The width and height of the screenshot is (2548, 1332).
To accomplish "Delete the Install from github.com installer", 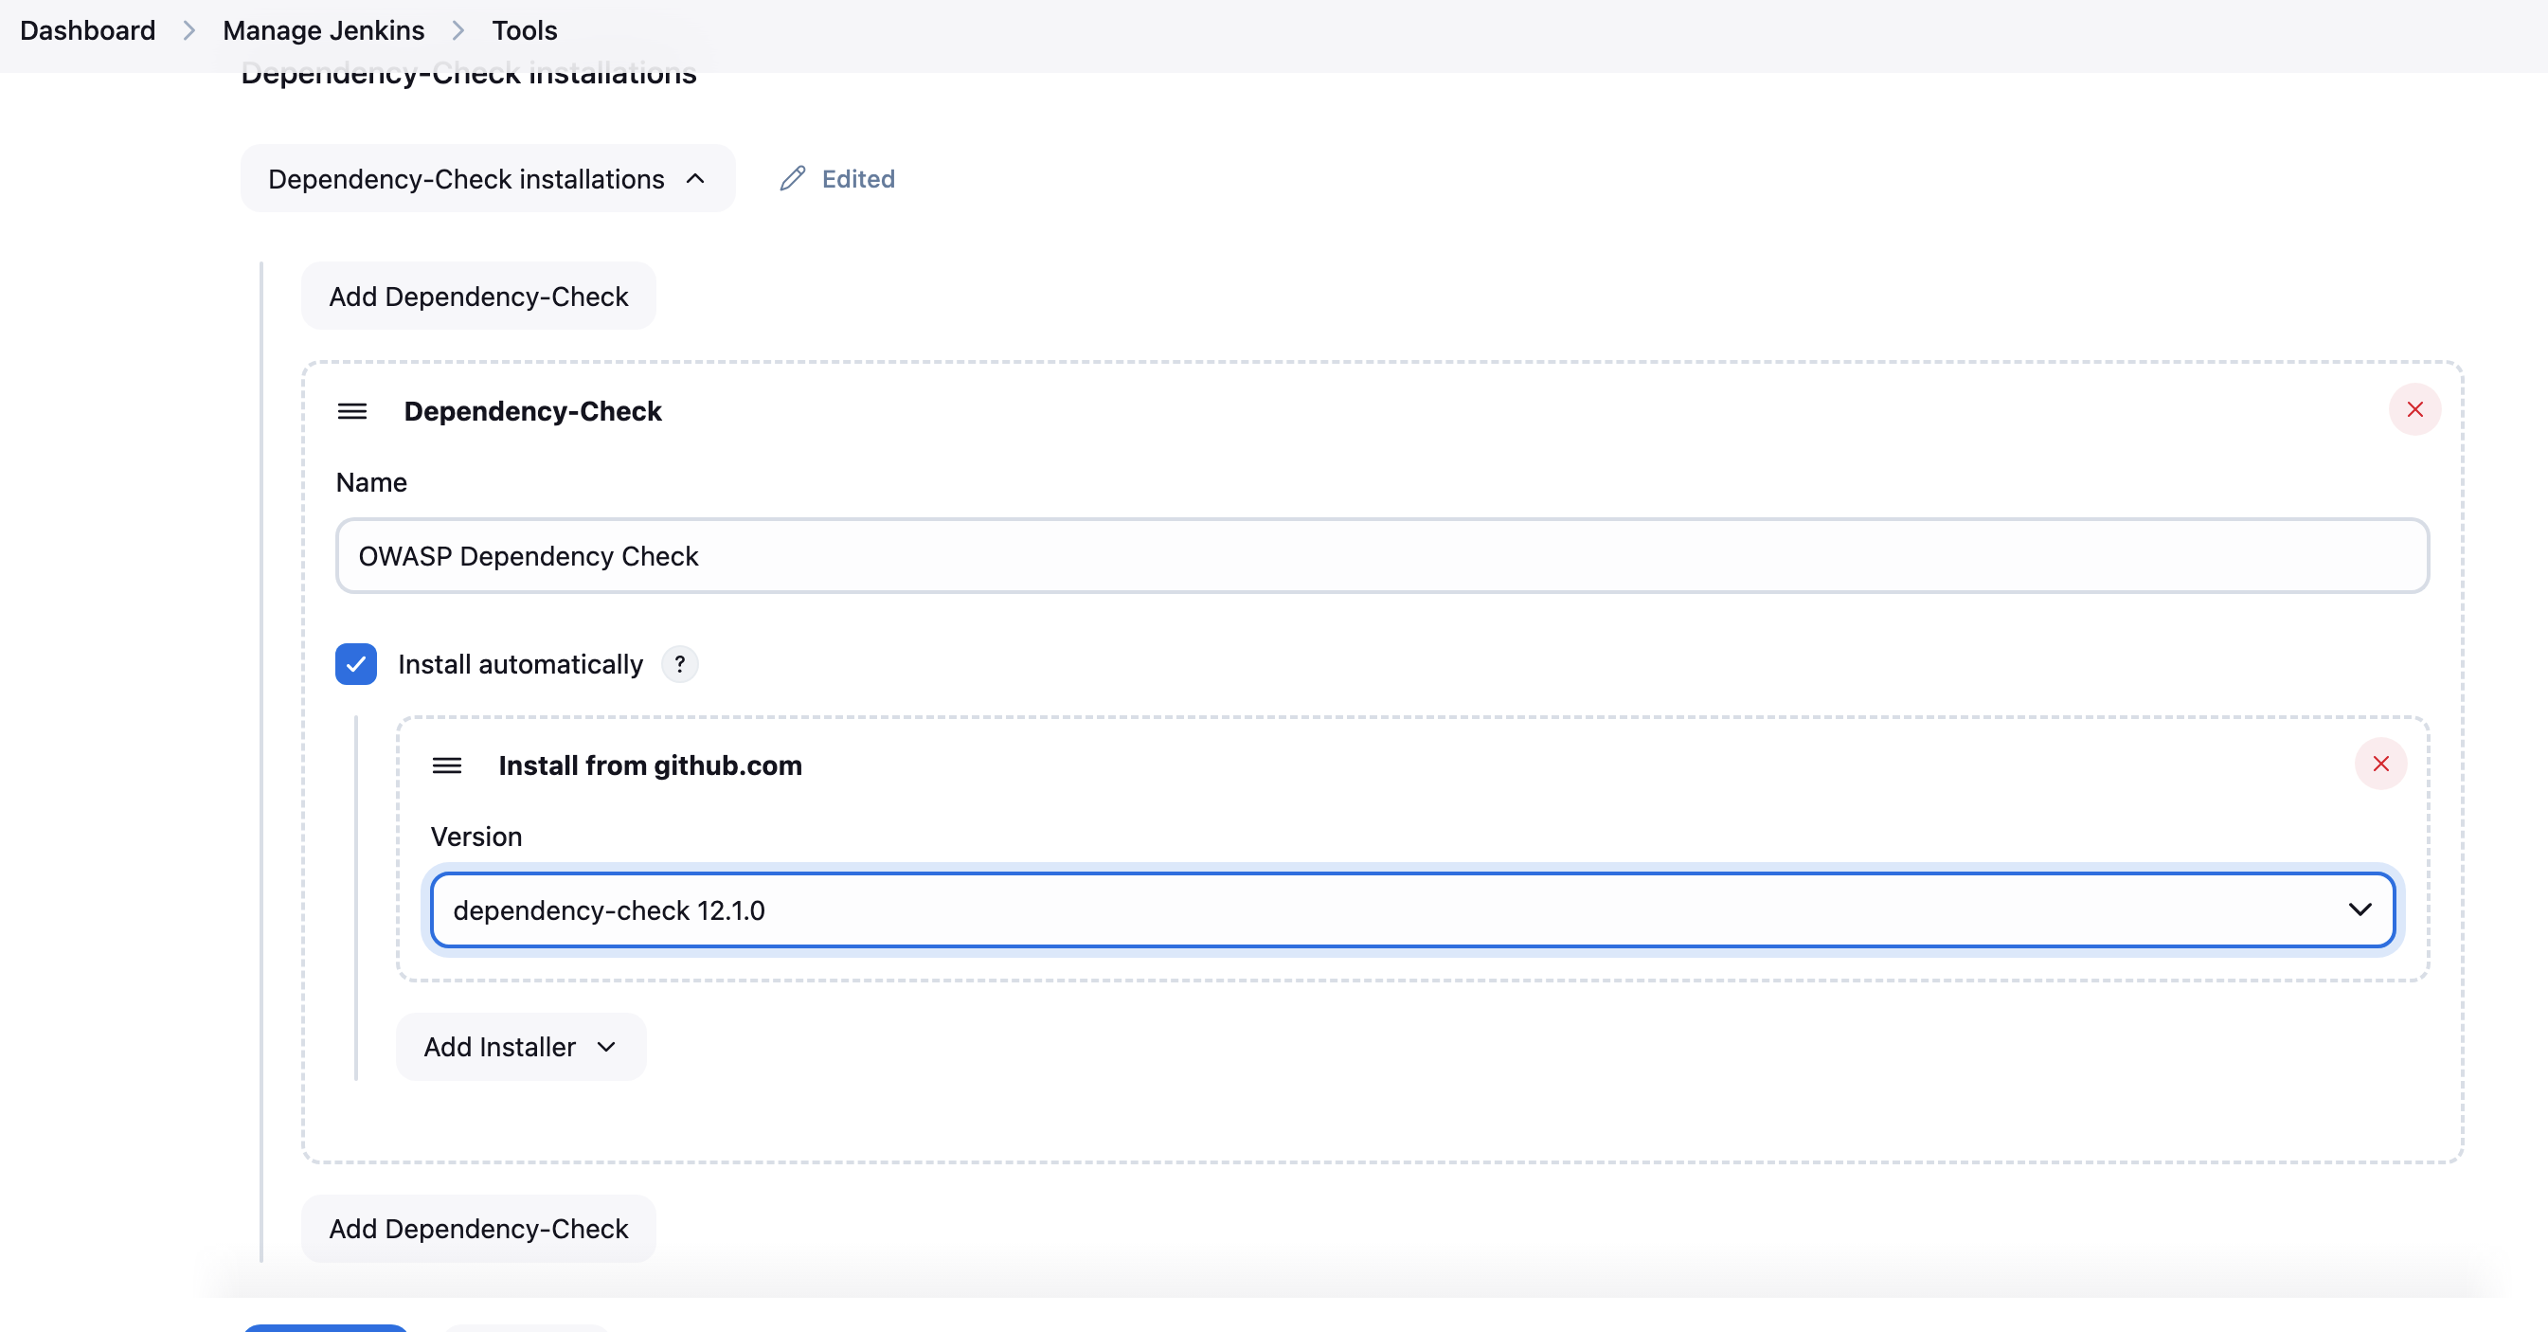I will point(2379,764).
